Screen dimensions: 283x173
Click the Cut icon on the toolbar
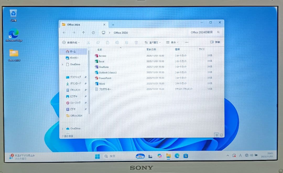(x=88, y=42)
